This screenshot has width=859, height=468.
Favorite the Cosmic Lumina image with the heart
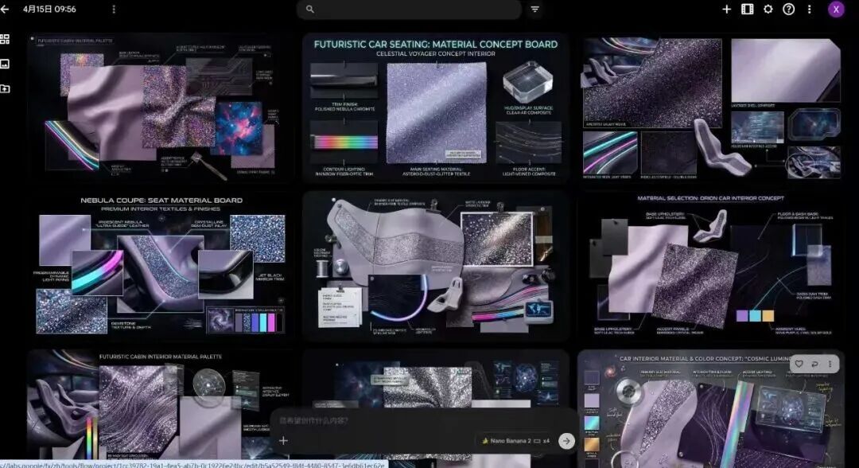pyautogui.click(x=799, y=364)
